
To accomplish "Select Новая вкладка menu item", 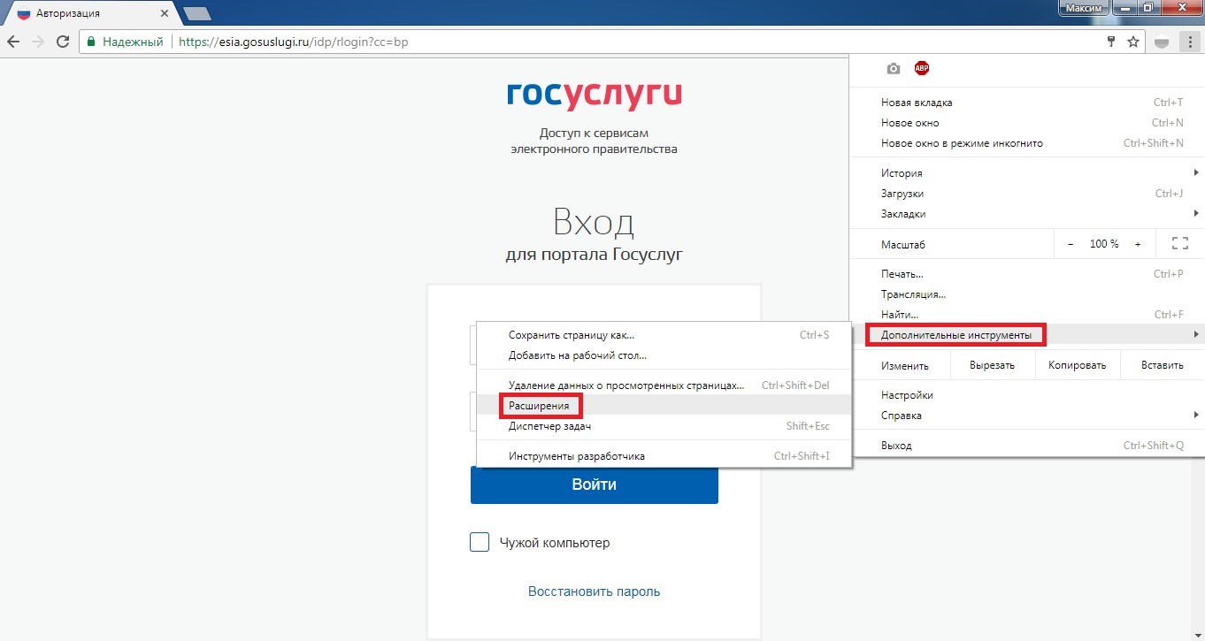I will (x=1026, y=103).
